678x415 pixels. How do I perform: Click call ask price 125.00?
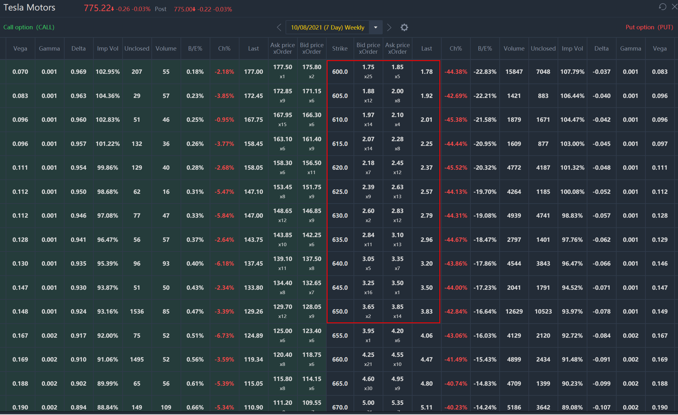click(282, 331)
